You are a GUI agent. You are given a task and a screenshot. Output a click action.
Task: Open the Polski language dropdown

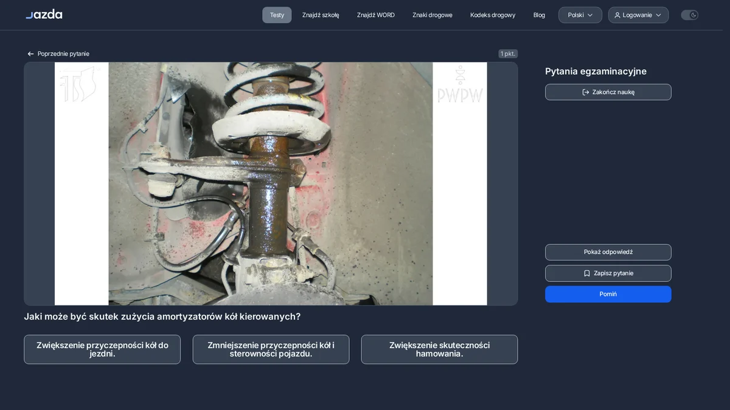pos(580,15)
